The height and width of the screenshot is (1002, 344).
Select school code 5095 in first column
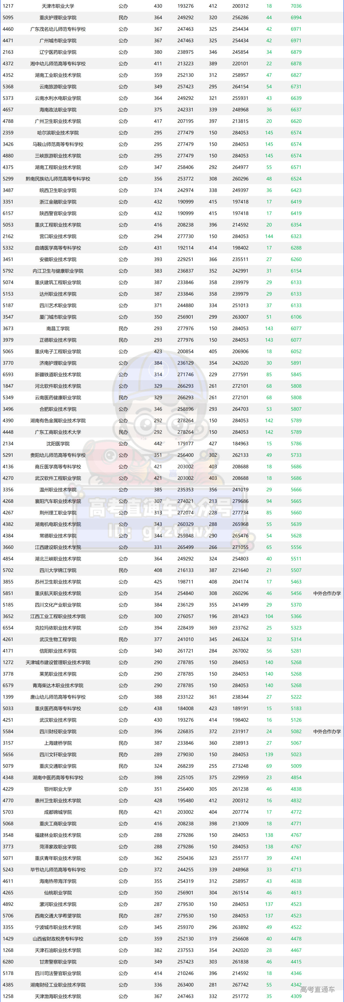tap(8, 18)
